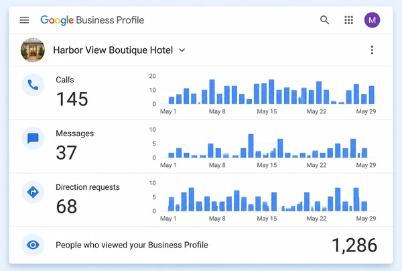Click May 22 label on Calls chart
402x271 pixels.
pos(317,111)
